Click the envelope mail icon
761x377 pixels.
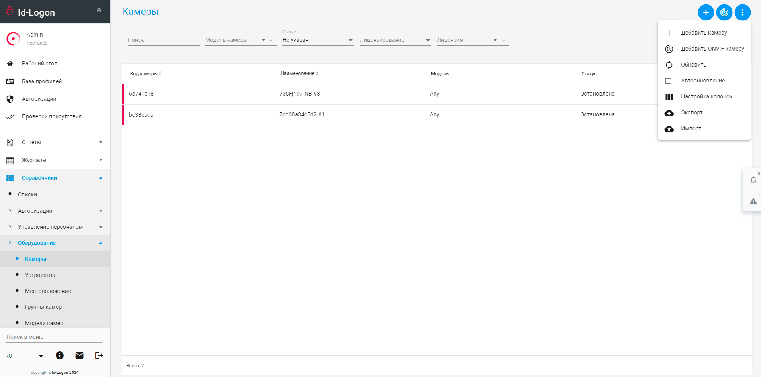(79, 355)
